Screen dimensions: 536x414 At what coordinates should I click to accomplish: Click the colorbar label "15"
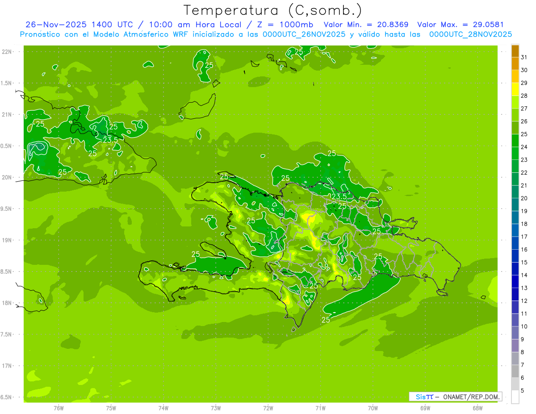click(524, 263)
